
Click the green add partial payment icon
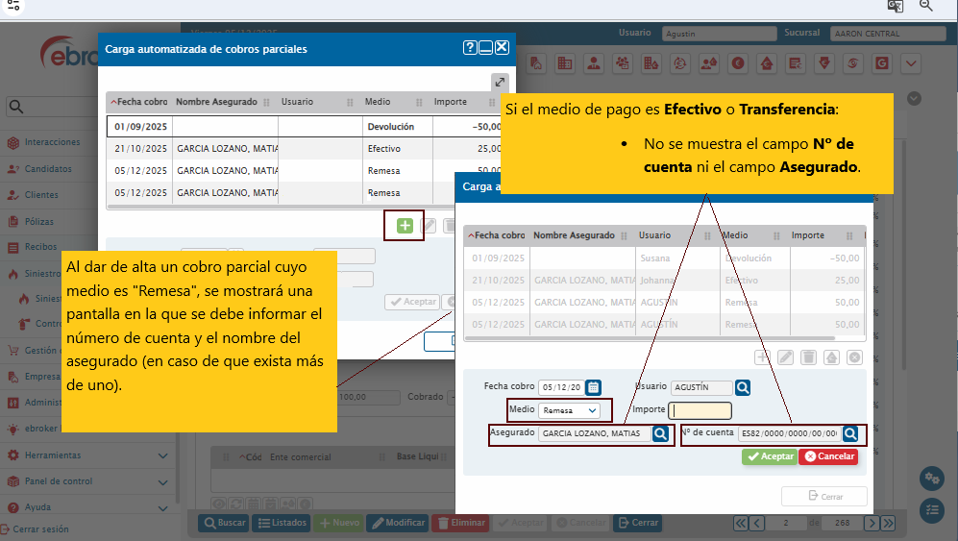[x=405, y=226]
